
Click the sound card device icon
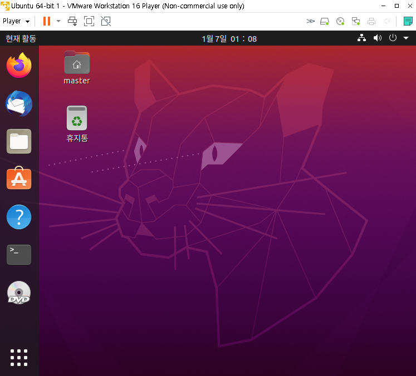coord(387,21)
